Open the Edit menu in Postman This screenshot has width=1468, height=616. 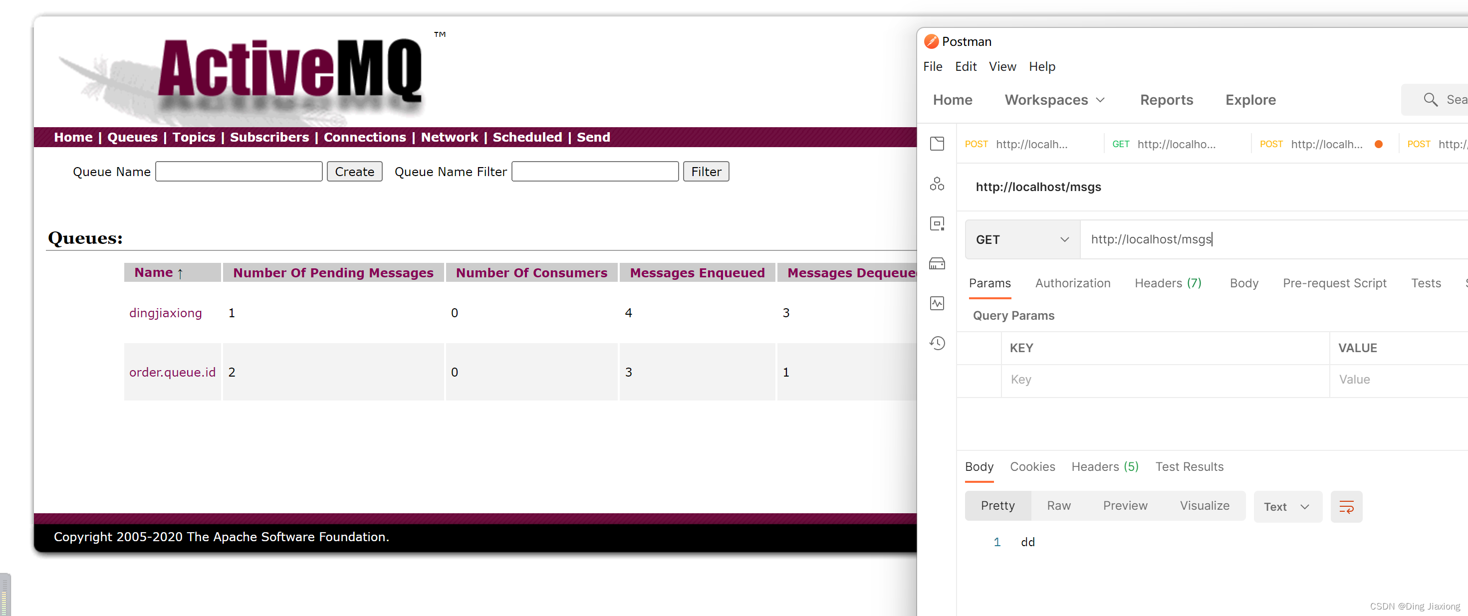tap(966, 67)
